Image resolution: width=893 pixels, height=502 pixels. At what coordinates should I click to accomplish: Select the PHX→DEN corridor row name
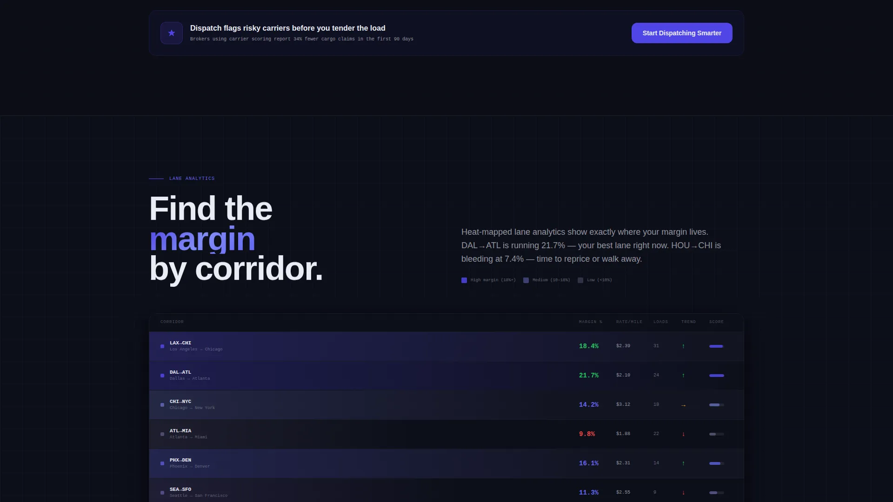pos(180,460)
